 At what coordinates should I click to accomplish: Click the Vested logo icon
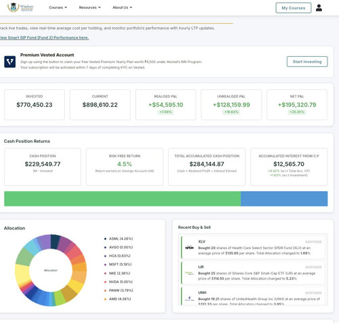pos(9,62)
